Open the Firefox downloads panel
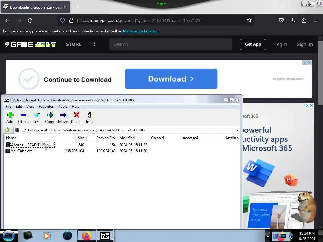The width and height of the screenshot is (323, 242). (x=292, y=20)
